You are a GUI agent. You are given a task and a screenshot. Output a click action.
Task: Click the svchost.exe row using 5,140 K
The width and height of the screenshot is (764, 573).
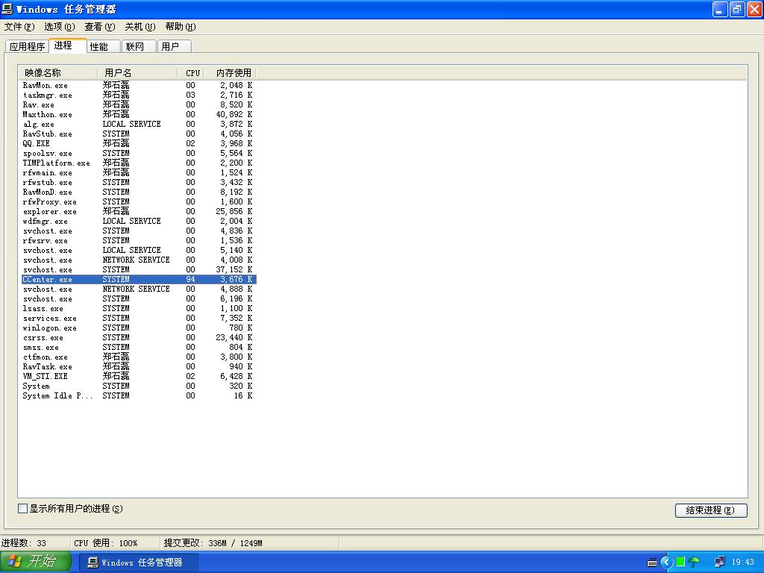(x=138, y=251)
